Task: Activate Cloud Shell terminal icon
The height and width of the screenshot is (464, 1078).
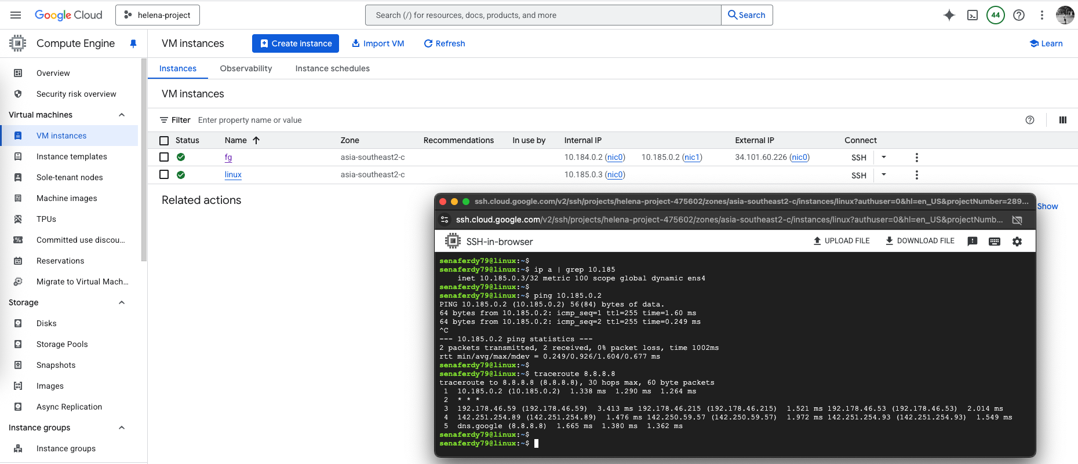Action: tap(973, 15)
